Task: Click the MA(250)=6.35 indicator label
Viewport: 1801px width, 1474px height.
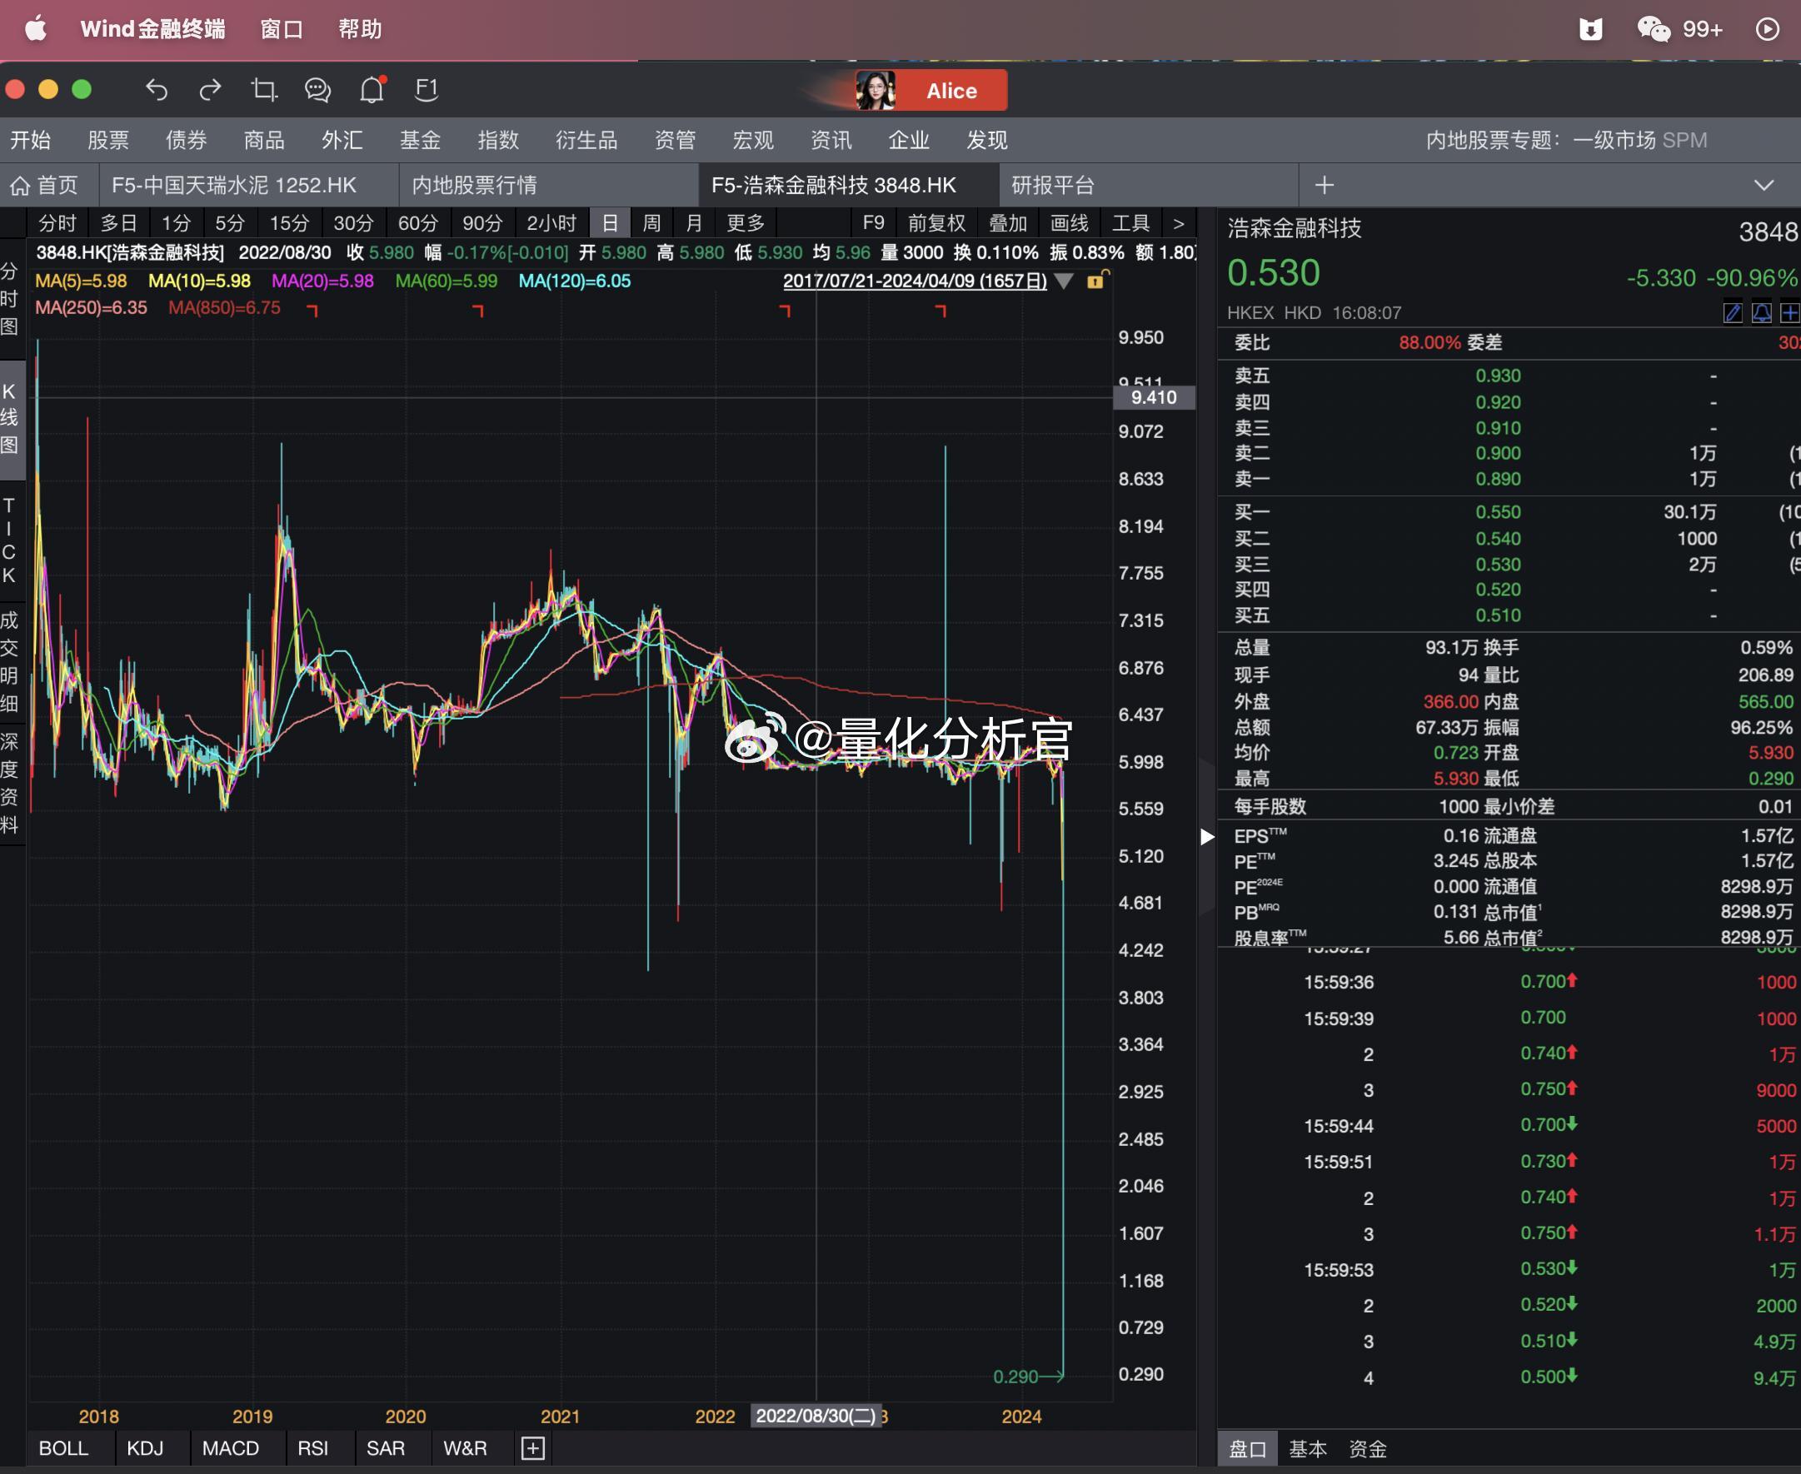Action: click(x=91, y=307)
